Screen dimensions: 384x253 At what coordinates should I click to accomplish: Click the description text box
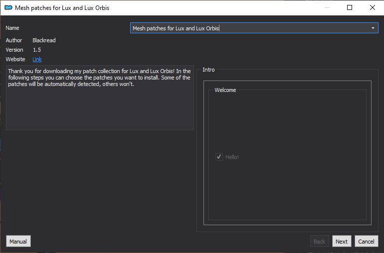tap(100, 97)
